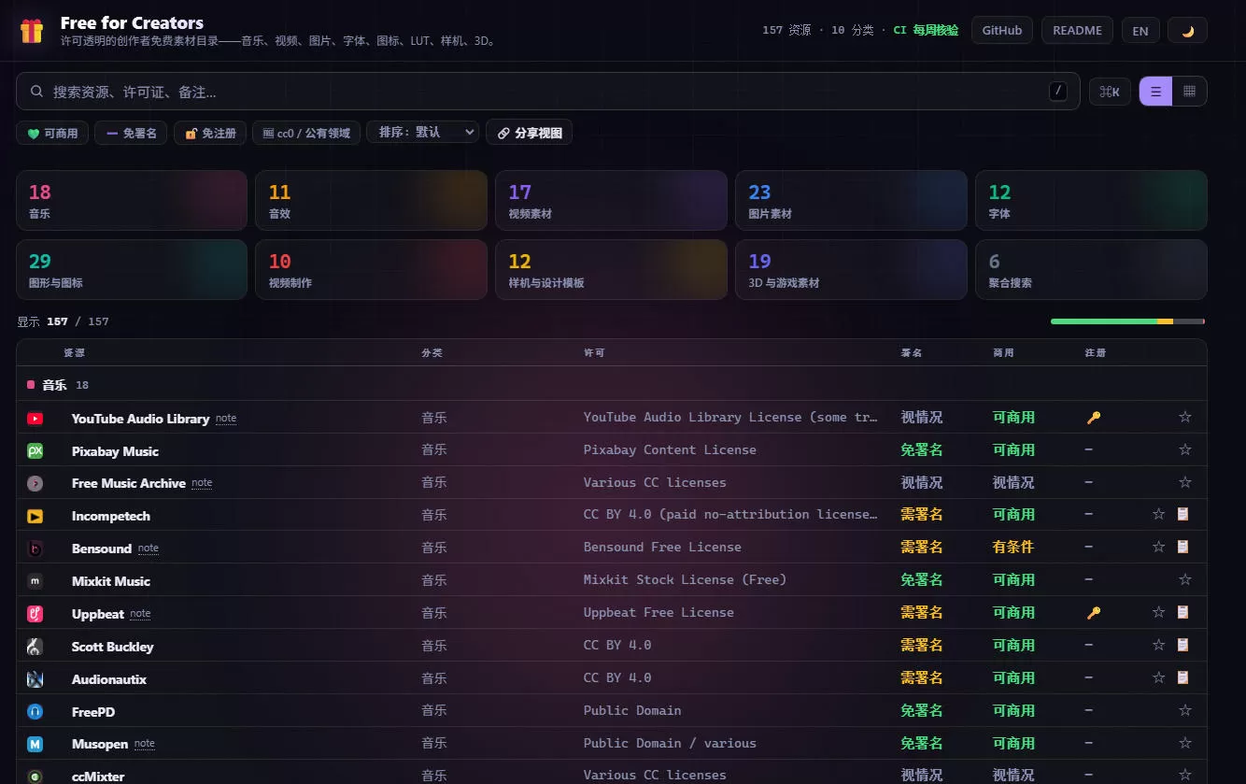
Task: Click the note tag beside Free Music Archive
Action: pyautogui.click(x=202, y=483)
